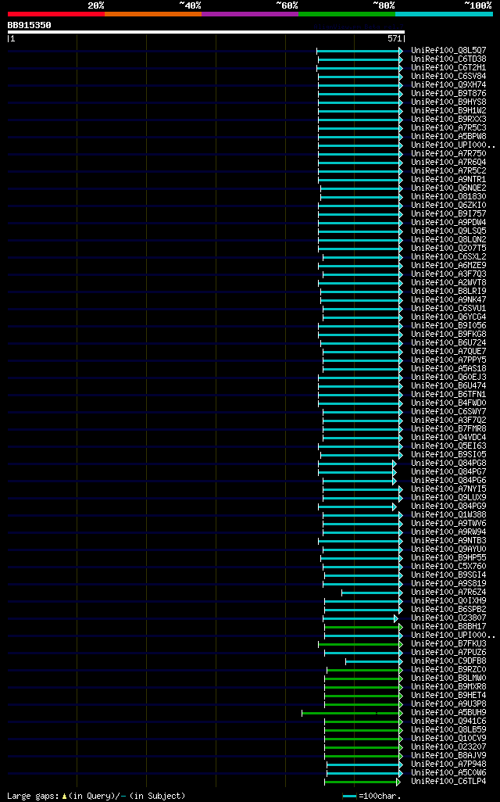The image size is (500, 802).
Task: Select the BB915350 query name
Action: coord(29,25)
